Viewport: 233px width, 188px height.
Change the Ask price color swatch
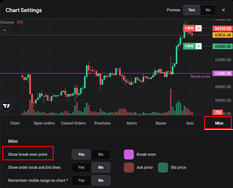(x=129, y=168)
